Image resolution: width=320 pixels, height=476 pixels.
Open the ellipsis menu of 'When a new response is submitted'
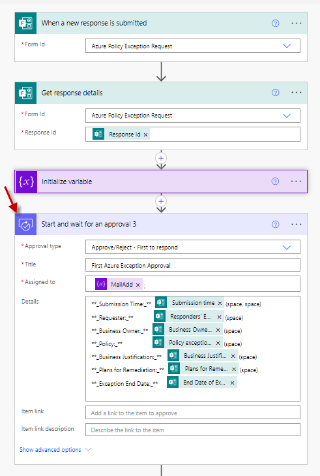point(296,23)
